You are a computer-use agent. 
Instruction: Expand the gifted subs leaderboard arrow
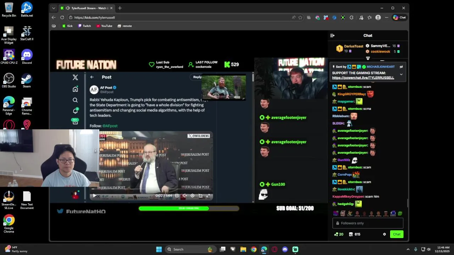tap(368, 58)
